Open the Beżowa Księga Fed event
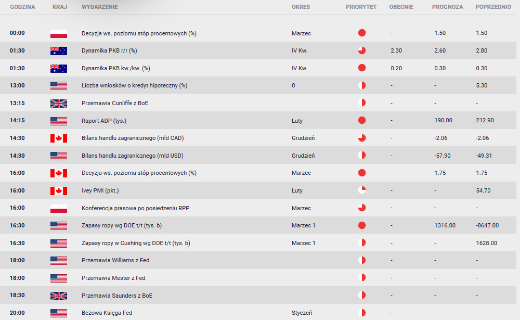Screen dimensions: 520x320 point(107,313)
